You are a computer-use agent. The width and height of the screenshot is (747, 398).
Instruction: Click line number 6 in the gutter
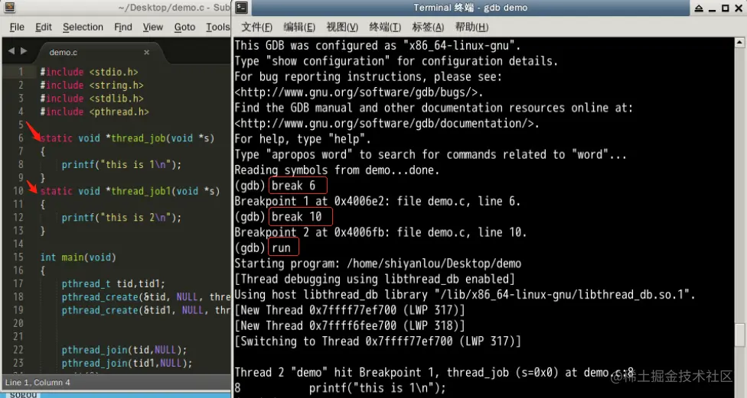(21, 138)
